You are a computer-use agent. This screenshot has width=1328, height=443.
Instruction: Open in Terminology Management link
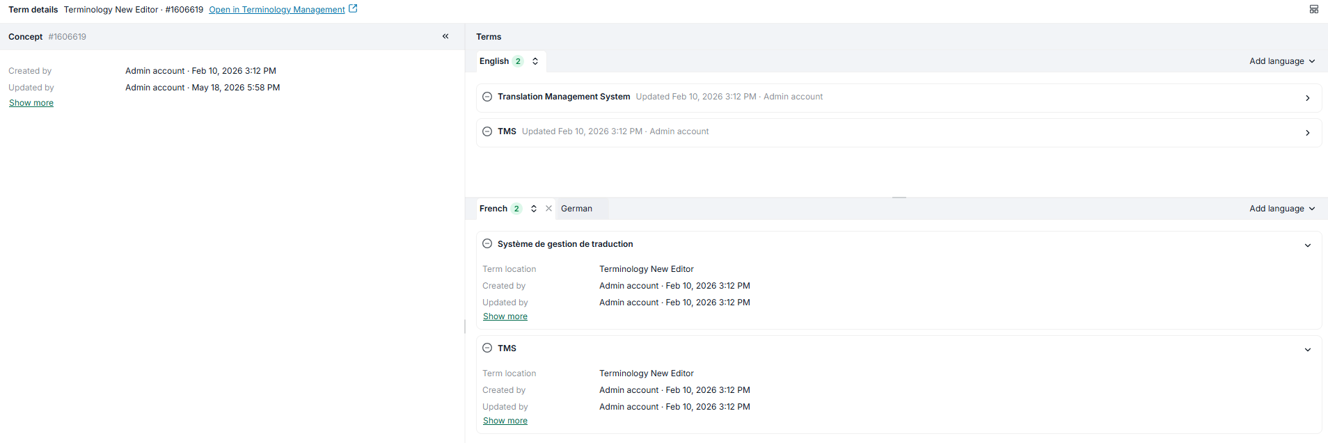(x=277, y=10)
